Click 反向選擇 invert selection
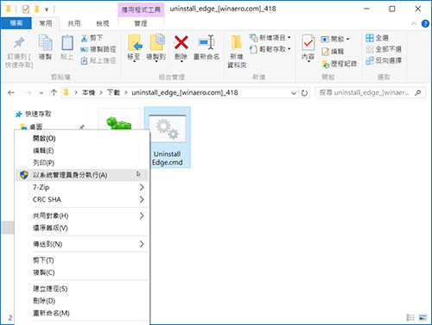The width and height of the screenshot is (432, 325). (x=384, y=60)
